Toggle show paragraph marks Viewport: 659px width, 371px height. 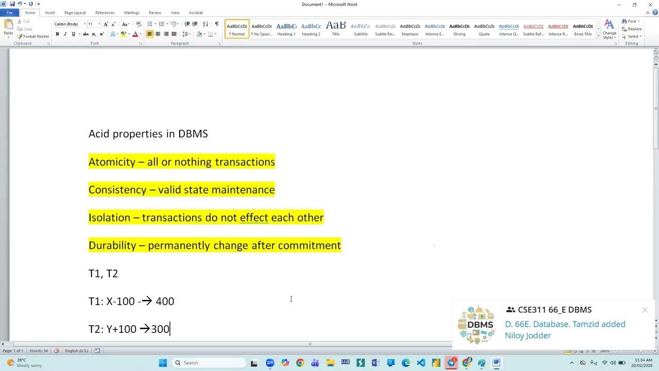216,24
